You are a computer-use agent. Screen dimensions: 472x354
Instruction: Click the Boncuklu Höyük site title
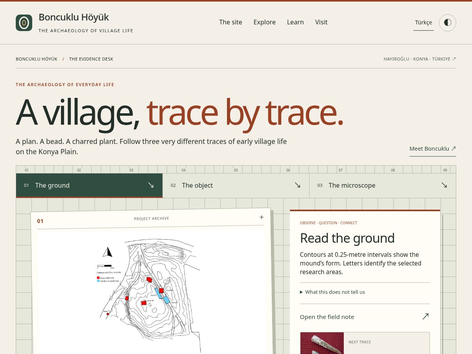74,17
